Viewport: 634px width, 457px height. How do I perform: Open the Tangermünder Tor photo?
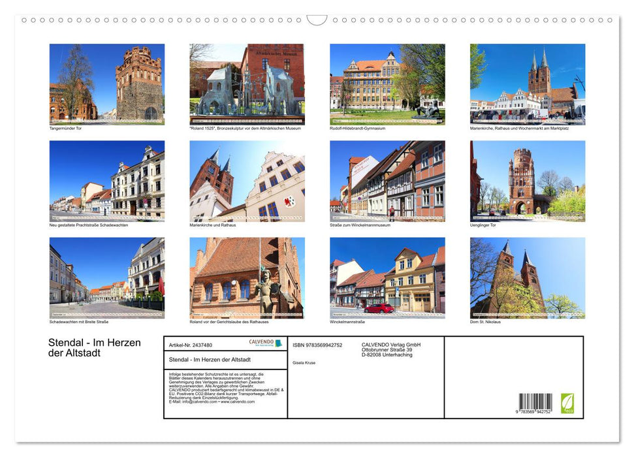[x=106, y=84]
